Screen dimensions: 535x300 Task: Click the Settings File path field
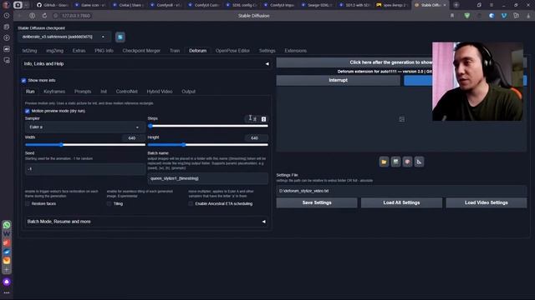click(401, 191)
